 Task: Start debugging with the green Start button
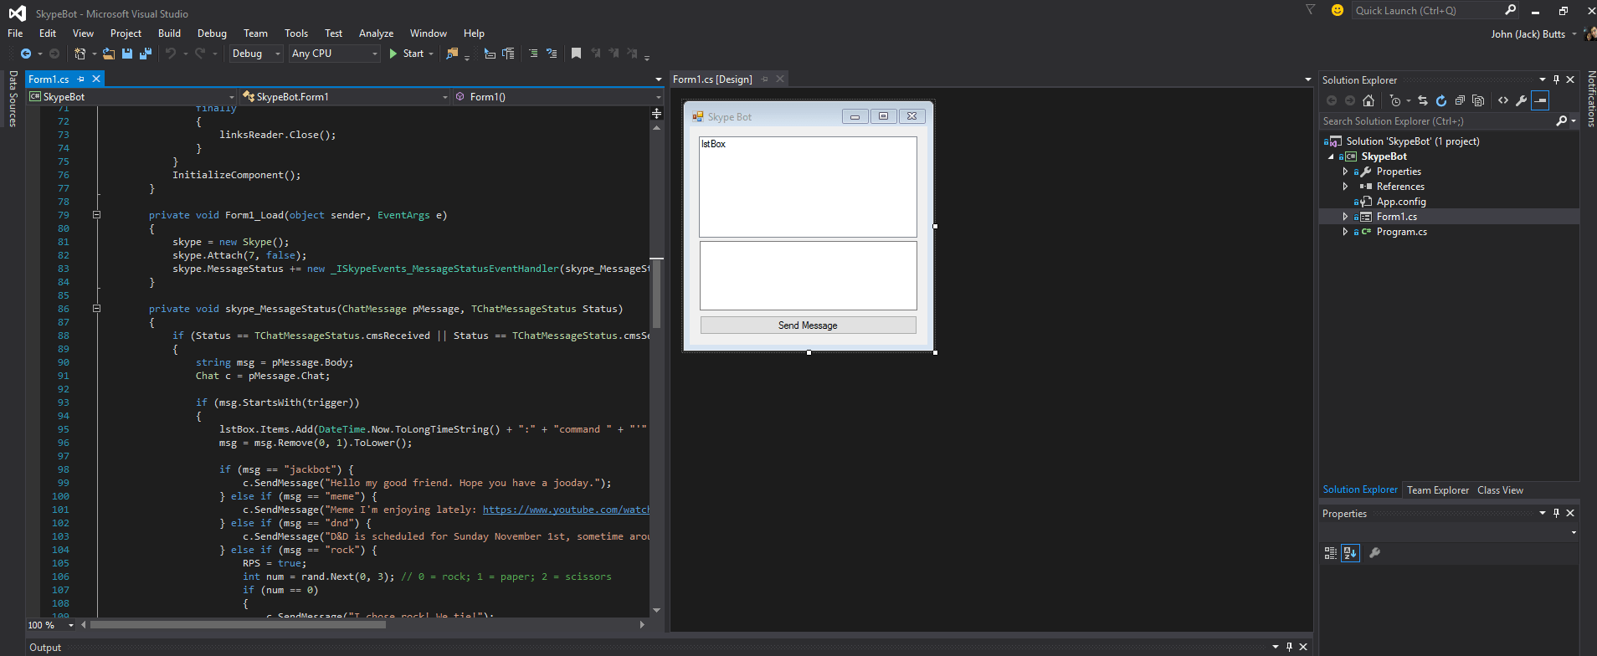tap(407, 54)
